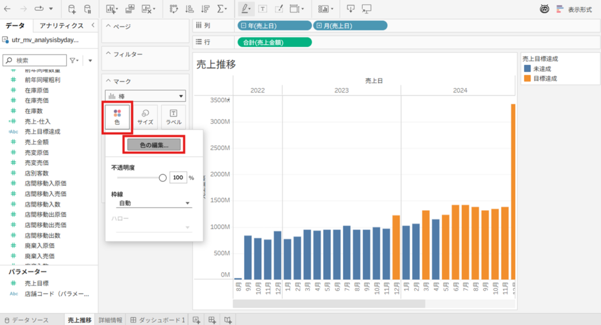
Task: Select the 未達成 blue legend swatch
Action: [x=527, y=69]
